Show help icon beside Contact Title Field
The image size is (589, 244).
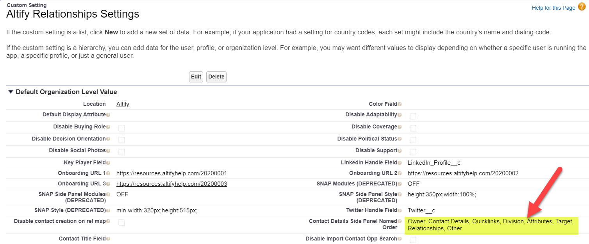point(108,239)
